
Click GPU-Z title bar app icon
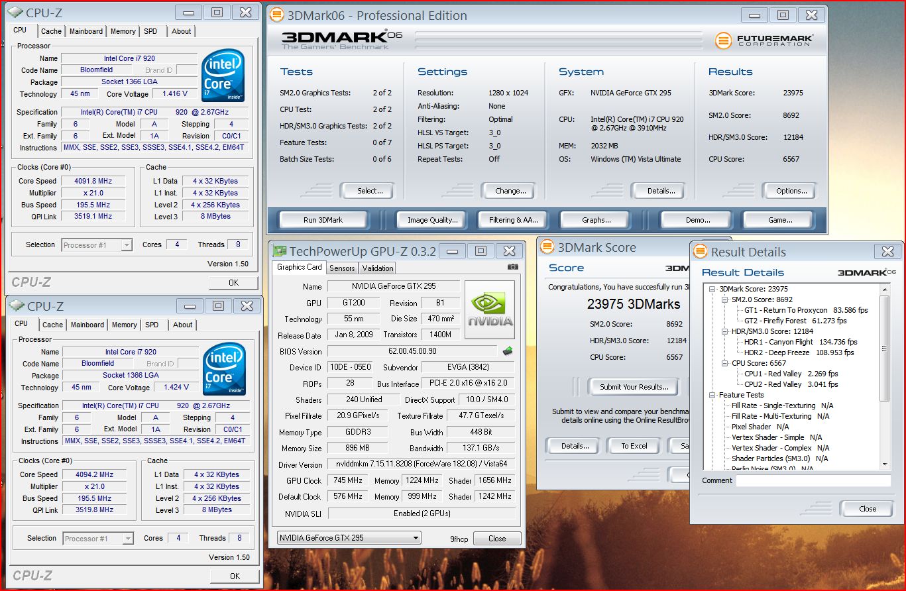280,250
